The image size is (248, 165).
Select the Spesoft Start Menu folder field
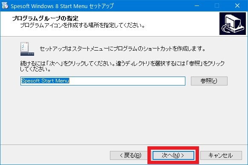click(x=103, y=81)
